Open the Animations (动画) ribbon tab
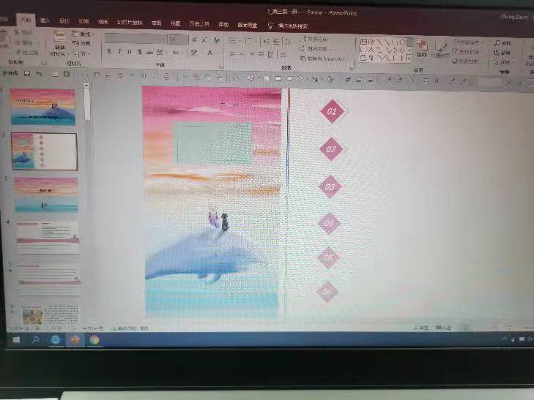Image resolution: width=534 pixels, height=400 pixels. 103,22
